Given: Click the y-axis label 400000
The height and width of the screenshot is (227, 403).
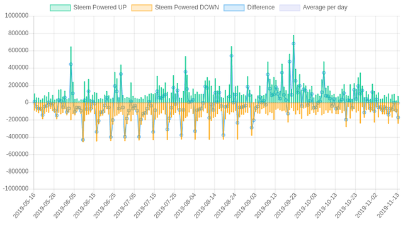Looking at the screenshot, I should [18, 68].
